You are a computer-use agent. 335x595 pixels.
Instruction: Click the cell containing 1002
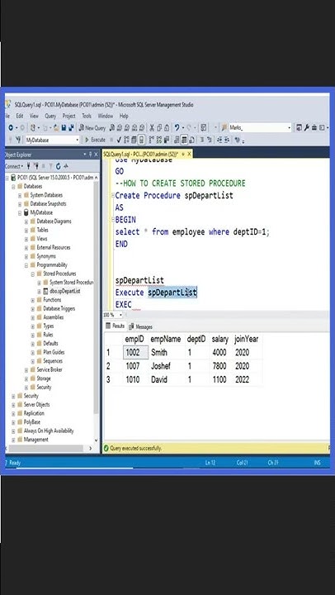click(135, 353)
